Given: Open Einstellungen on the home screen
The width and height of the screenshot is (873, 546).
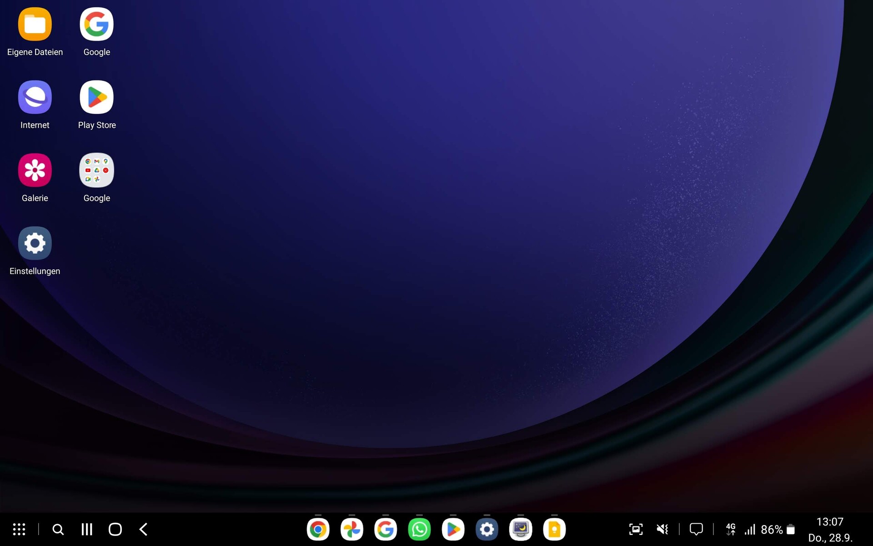Looking at the screenshot, I should point(35,243).
